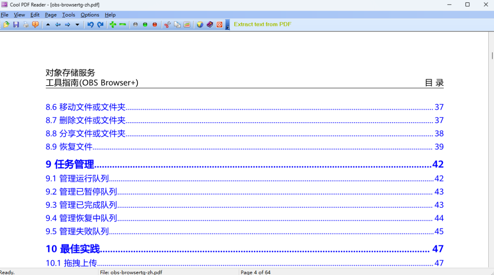
Task: Open the Tools menu
Action: [x=68, y=14]
